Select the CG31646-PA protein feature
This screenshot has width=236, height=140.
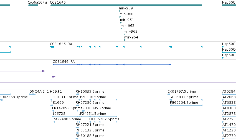tap(112, 64)
